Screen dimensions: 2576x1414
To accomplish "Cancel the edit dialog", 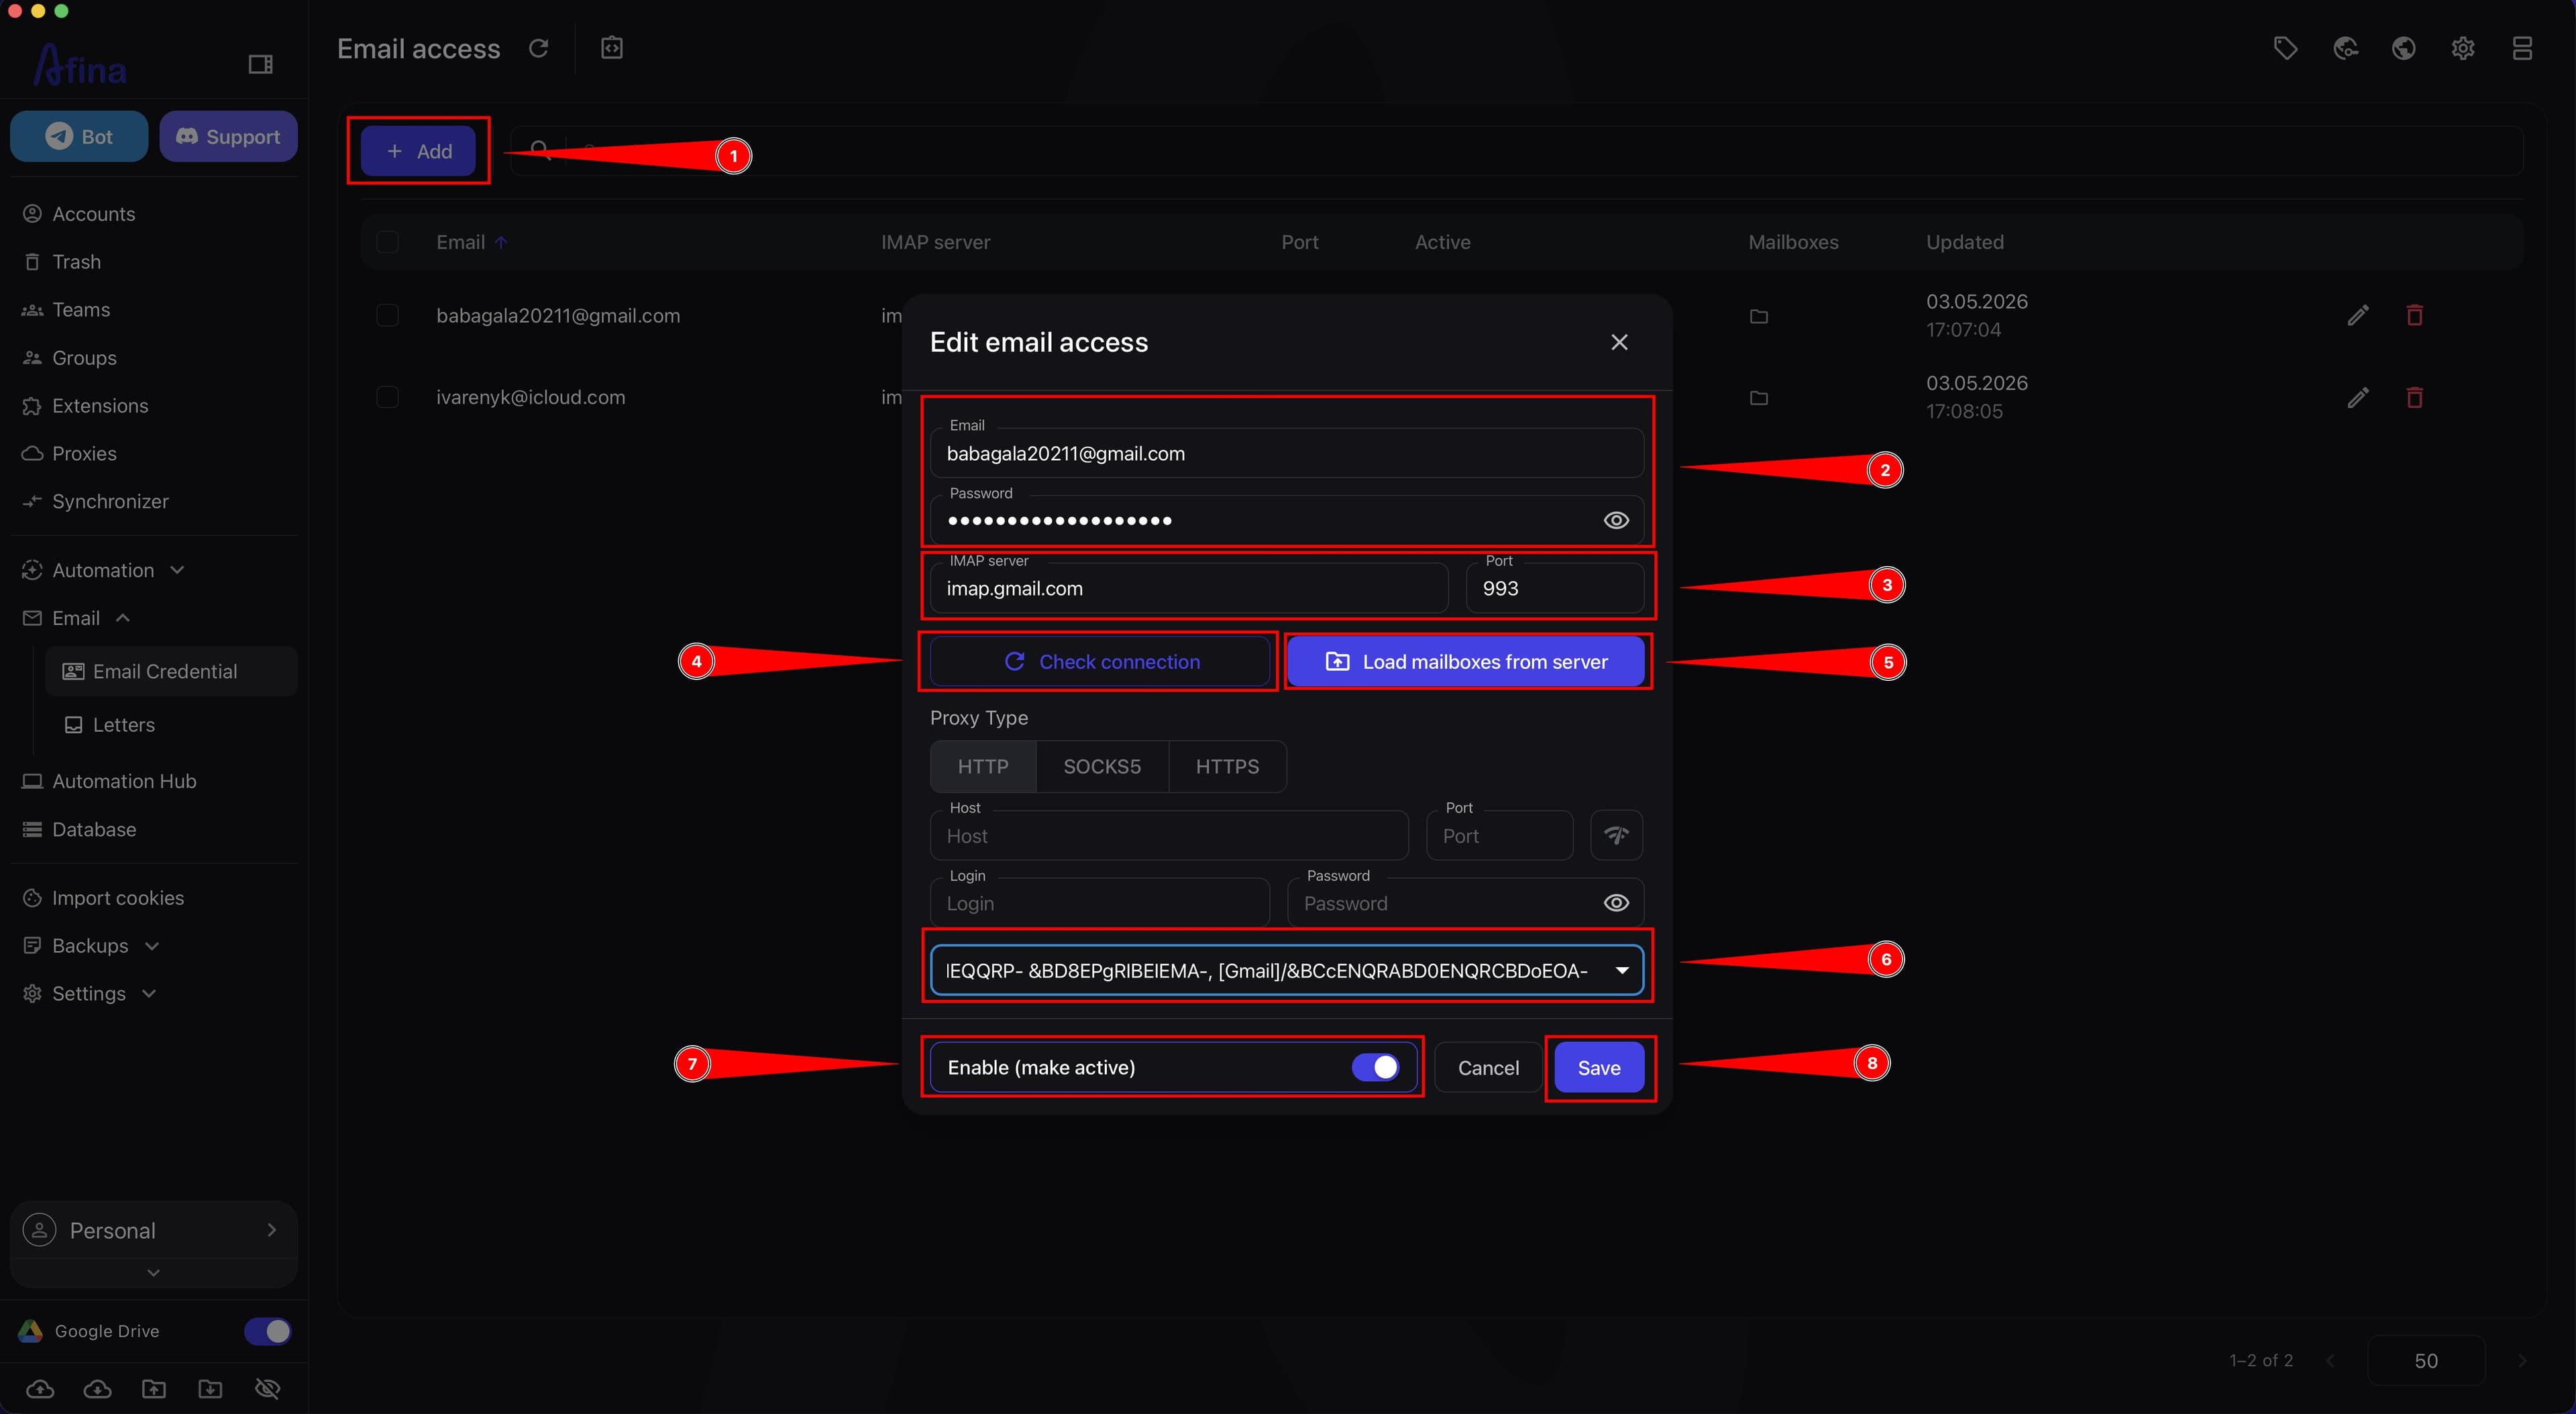I will (x=1488, y=1067).
